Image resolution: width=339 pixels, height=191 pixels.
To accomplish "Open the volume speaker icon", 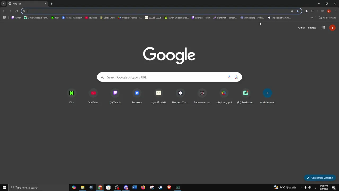I will 310,188.
